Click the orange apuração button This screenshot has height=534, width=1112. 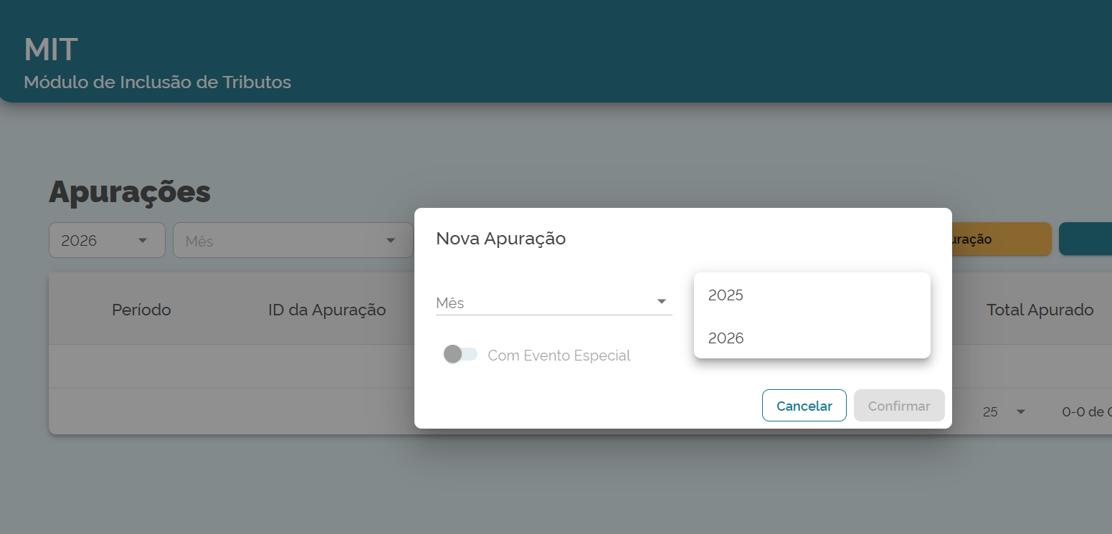(x=1002, y=239)
